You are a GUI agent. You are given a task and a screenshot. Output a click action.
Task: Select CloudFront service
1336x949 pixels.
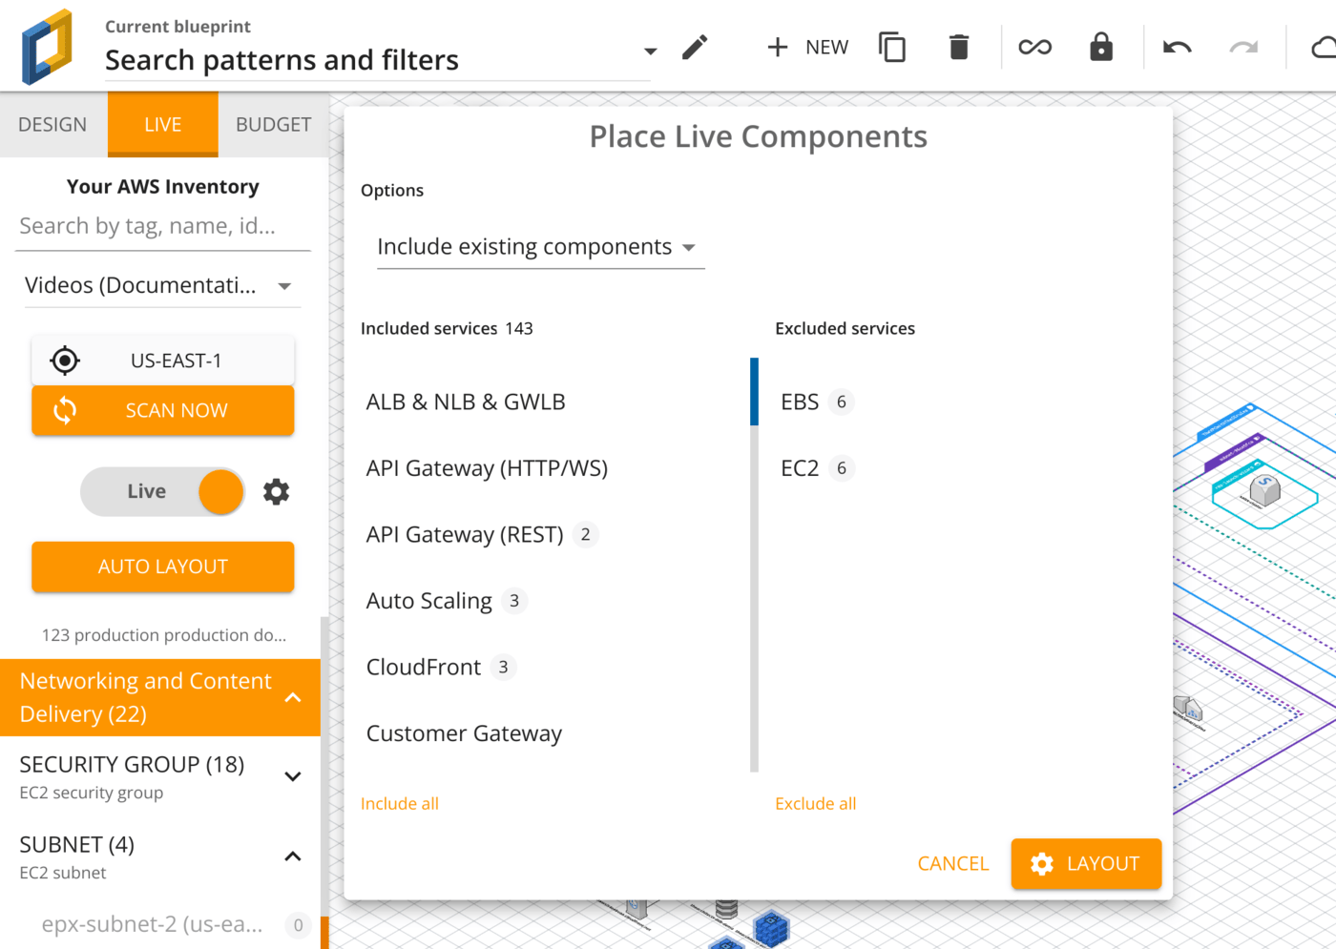[424, 668]
